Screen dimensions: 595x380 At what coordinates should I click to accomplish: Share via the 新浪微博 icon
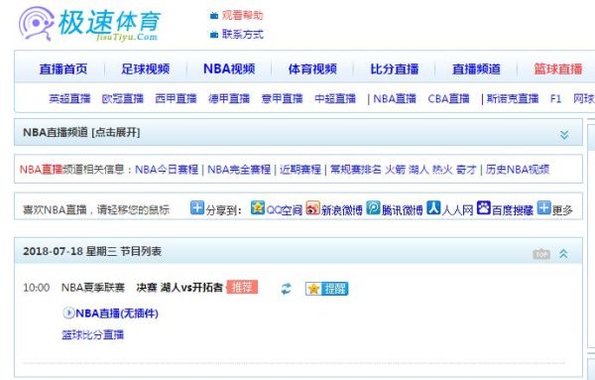tap(312, 207)
